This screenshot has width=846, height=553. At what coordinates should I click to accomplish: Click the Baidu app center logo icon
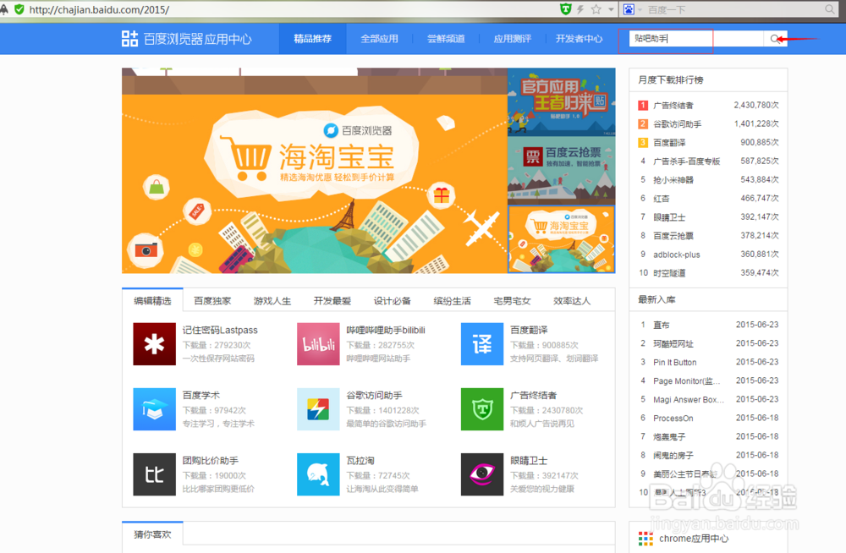129,38
